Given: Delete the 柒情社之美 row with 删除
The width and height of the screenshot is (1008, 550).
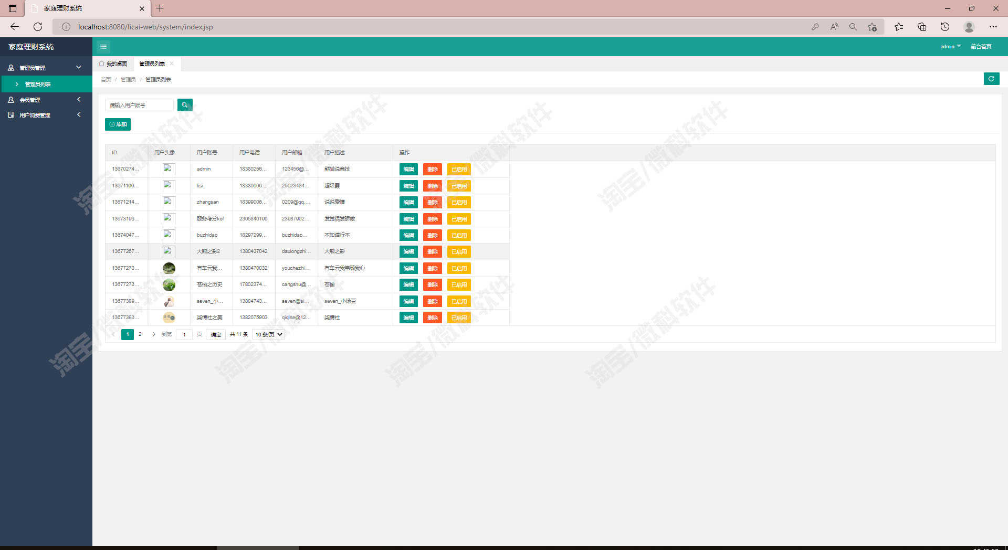Looking at the screenshot, I should pos(433,318).
